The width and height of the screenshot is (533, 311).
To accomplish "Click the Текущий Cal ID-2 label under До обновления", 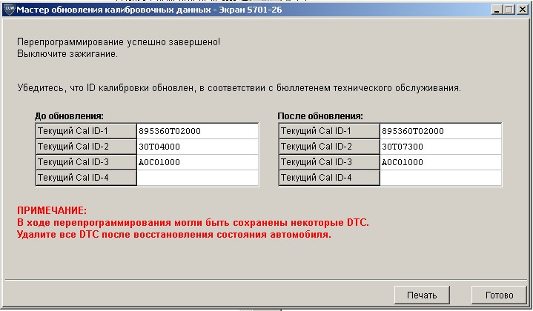I will [86, 147].
